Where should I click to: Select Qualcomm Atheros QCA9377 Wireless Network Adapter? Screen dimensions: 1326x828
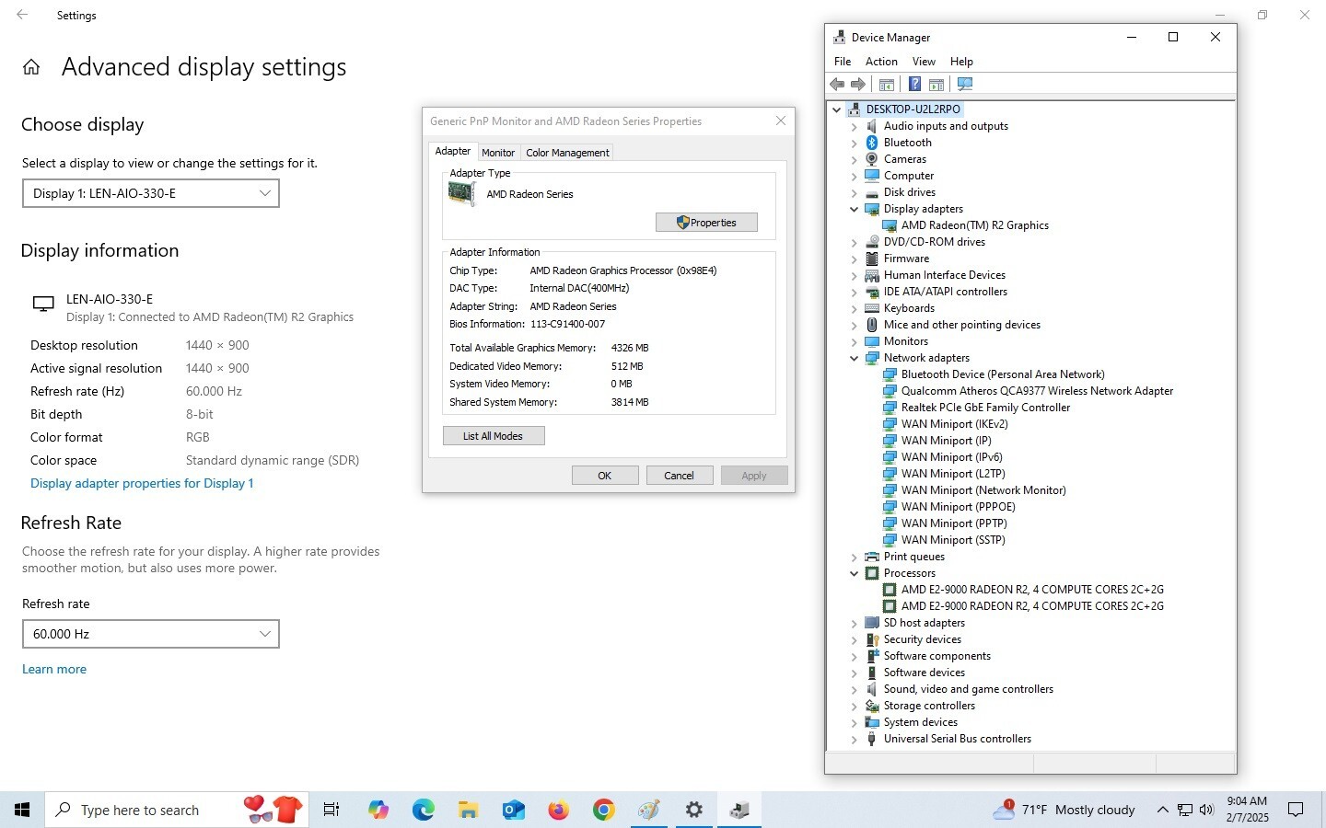pos(1037,391)
